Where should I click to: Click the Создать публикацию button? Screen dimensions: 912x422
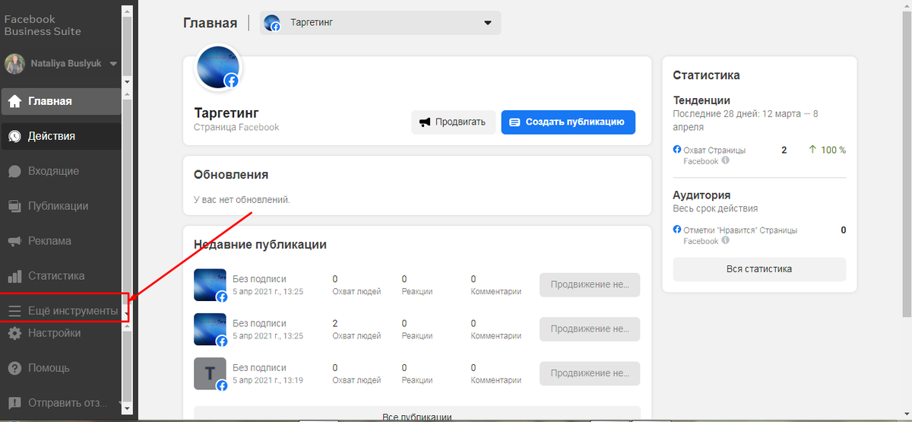pyautogui.click(x=568, y=122)
